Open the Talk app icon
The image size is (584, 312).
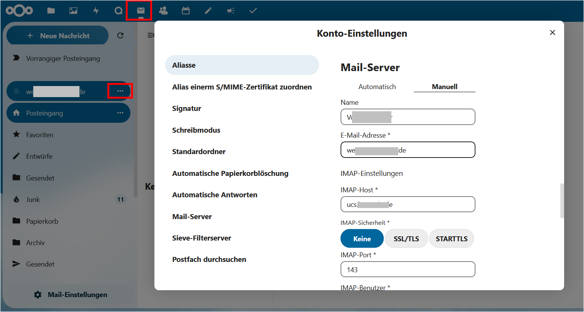click(x=118, y=11)
